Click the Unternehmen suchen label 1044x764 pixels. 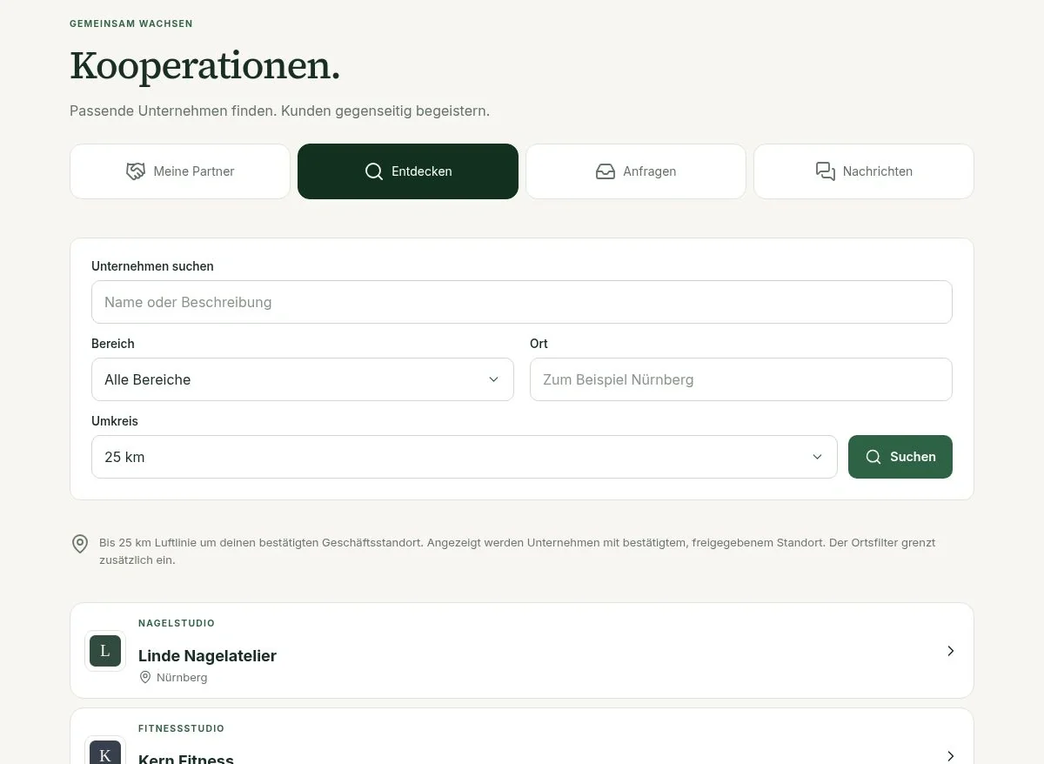tap(152, 266)
